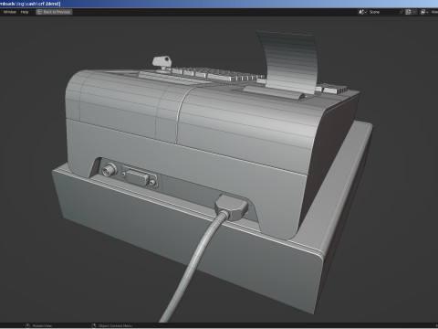The width and height of the screenshot is (438, 329).
Task: Open the View Layer browse dropdown
Action: point(424,12)
